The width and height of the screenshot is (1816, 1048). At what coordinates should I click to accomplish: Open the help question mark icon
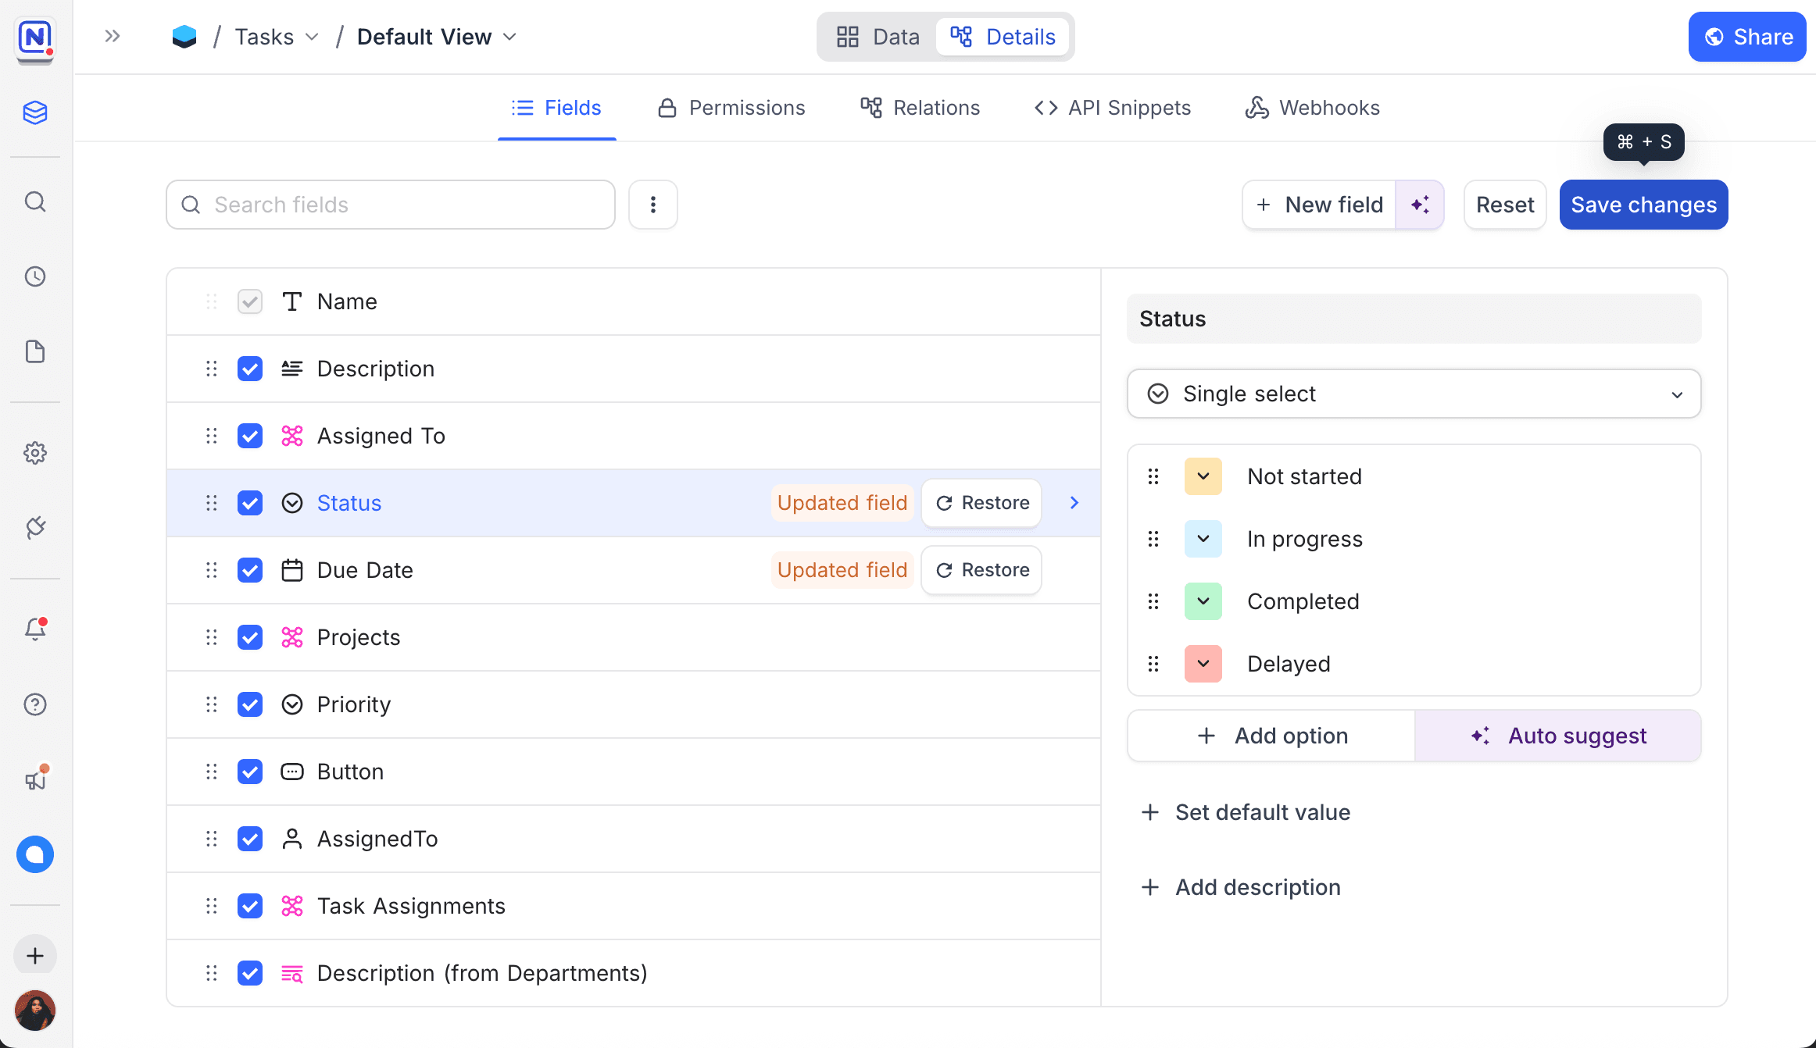coord(35,704)
